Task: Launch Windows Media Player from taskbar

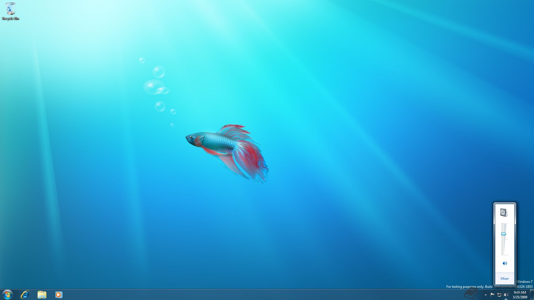Action: pos(59,294)
